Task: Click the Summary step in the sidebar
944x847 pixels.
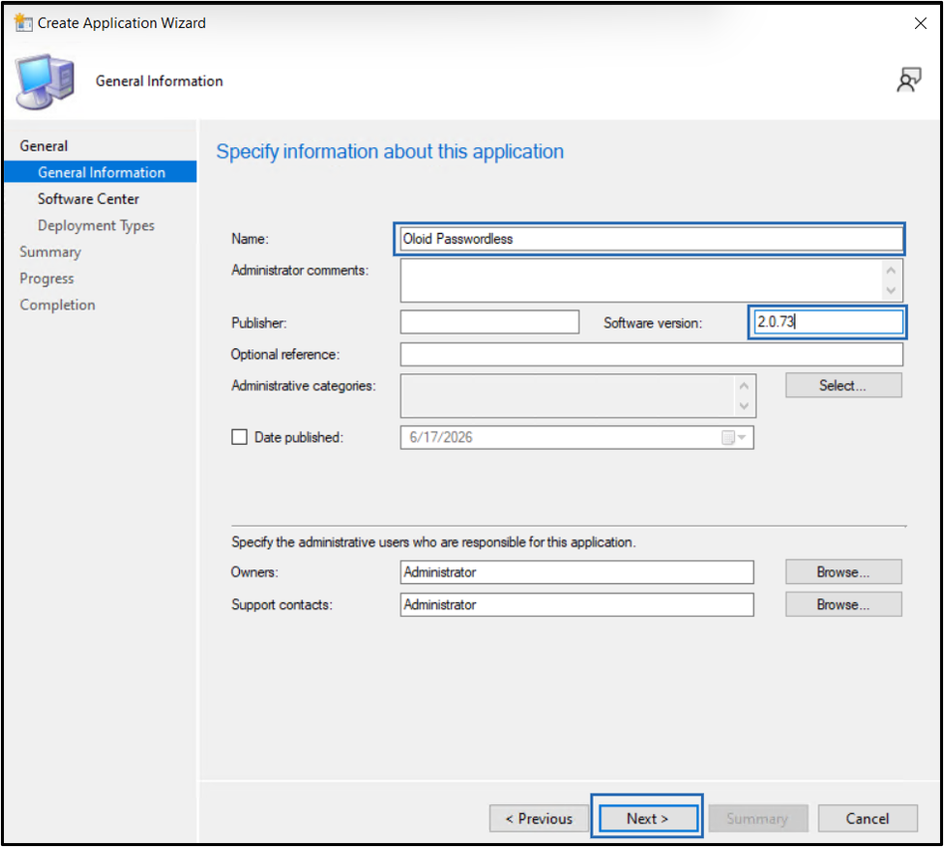Action: pos(51,252)
